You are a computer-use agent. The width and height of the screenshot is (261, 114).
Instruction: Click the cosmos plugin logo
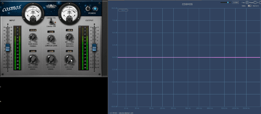(x=11, y=8)
